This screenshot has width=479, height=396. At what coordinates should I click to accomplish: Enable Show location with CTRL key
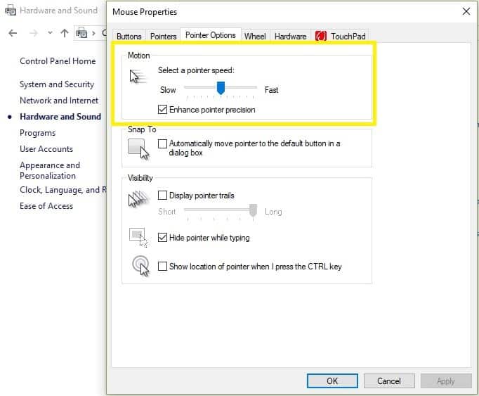[x=163, y=267]
